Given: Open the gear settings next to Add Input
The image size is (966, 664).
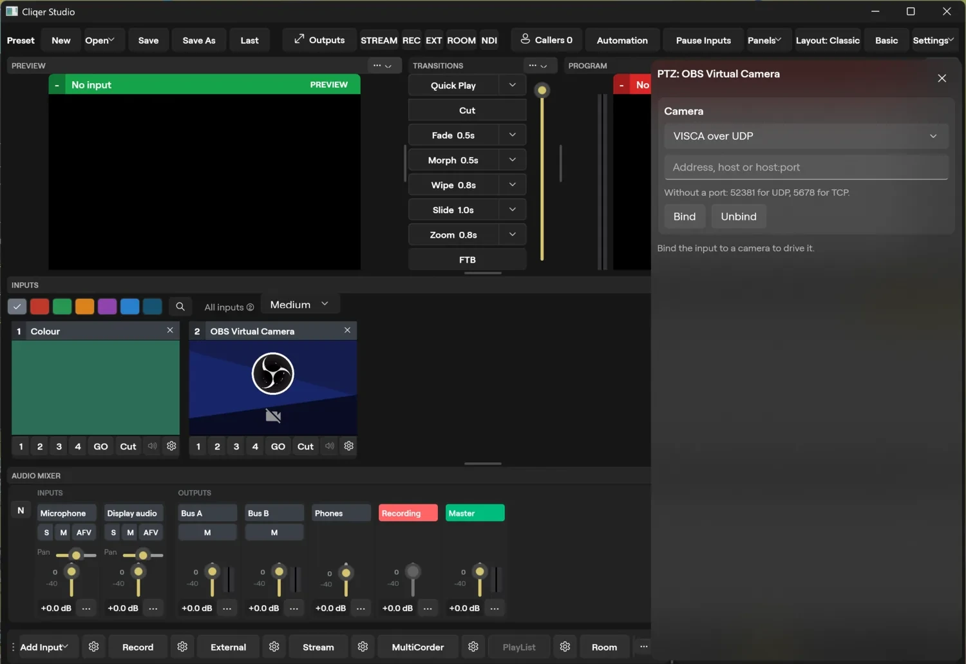Looking at the screenshot, I should click(93, 646).
